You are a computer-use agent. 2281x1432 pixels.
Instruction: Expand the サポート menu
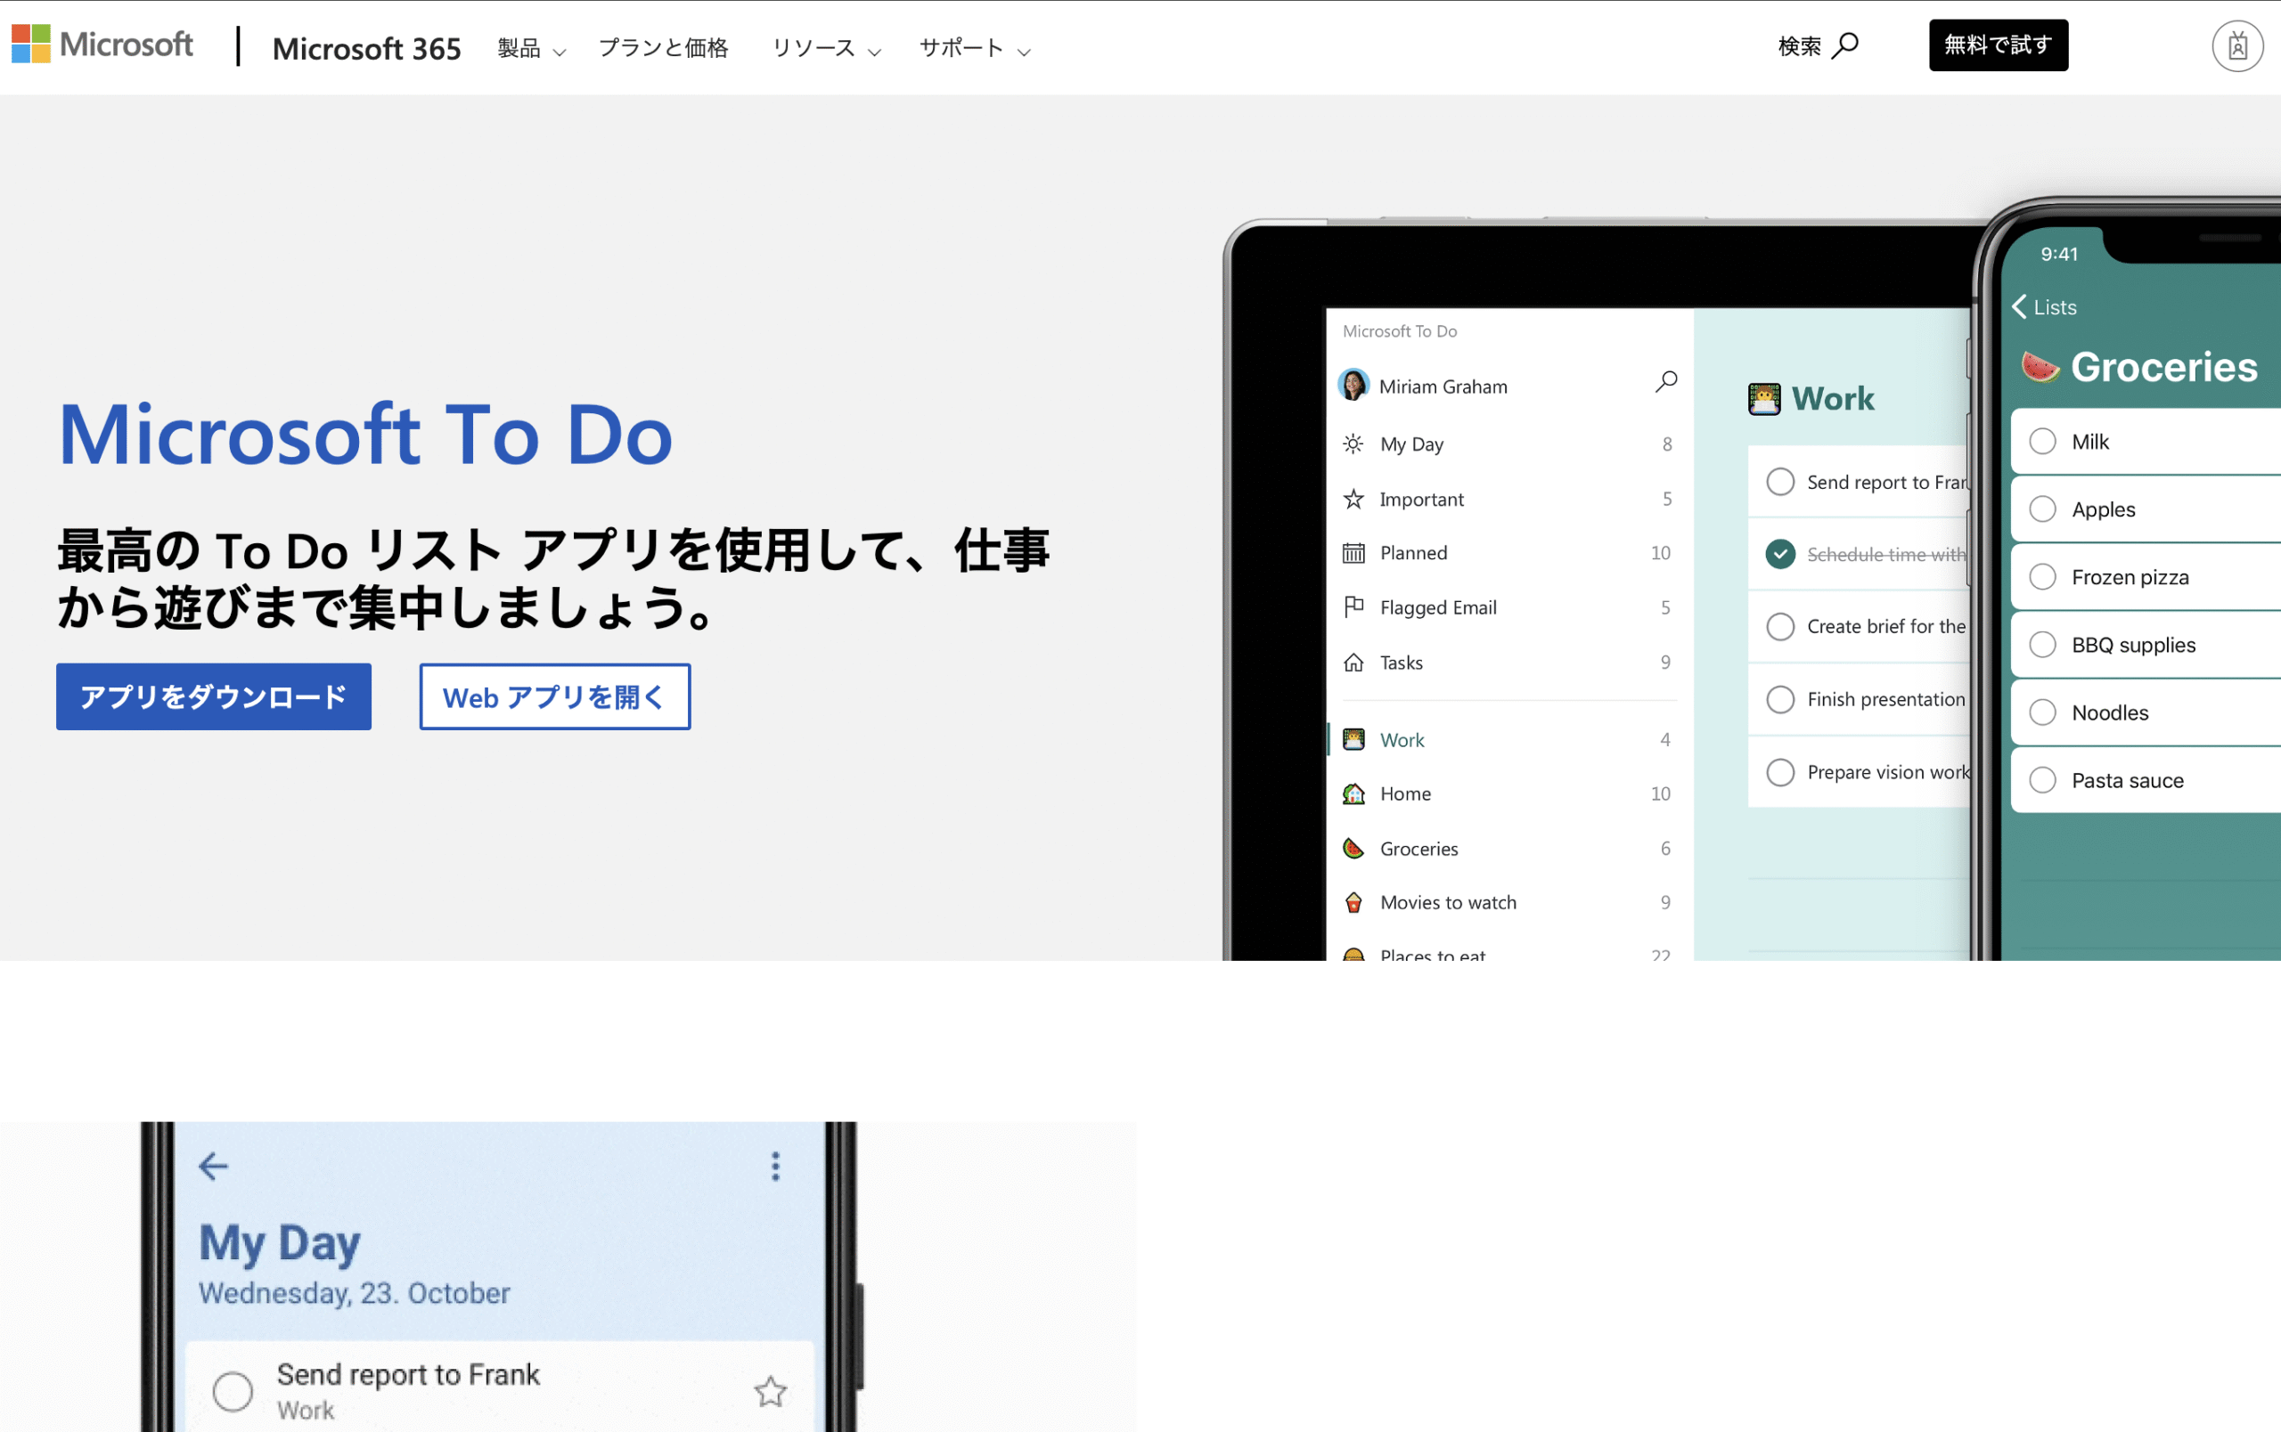974,48
